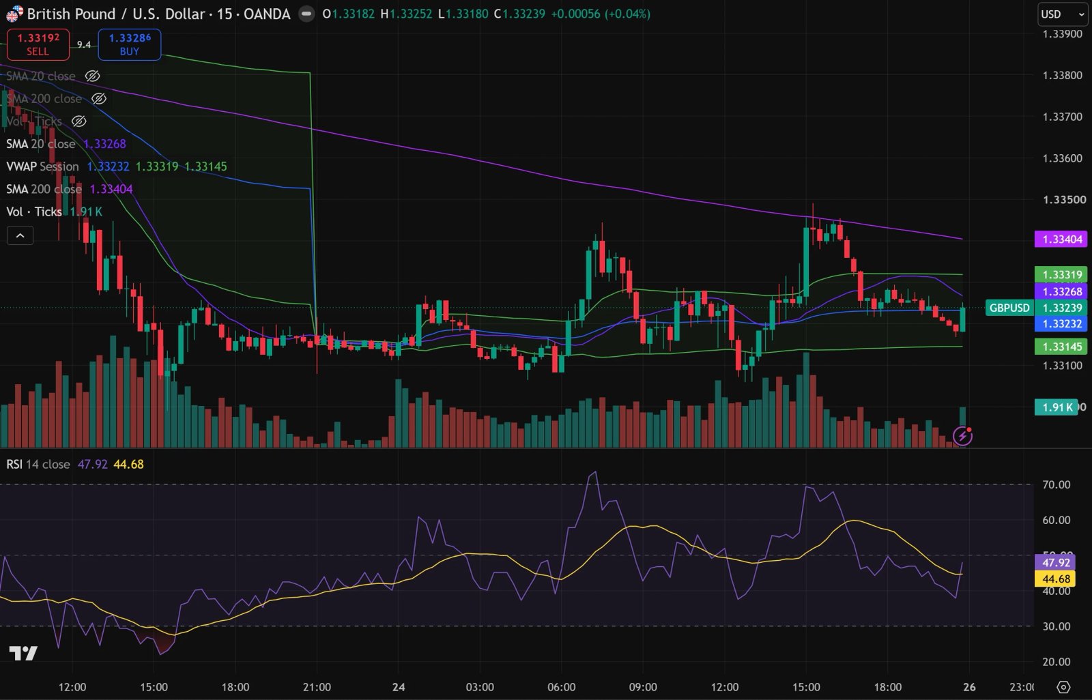Select the visible SMA 200 close legend
This screenshot has height=700, width=1092.
[70, 189]
